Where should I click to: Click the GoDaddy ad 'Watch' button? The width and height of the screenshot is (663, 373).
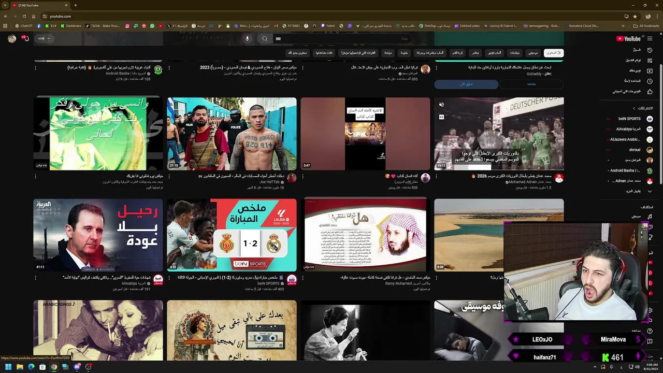click(531, 84)
